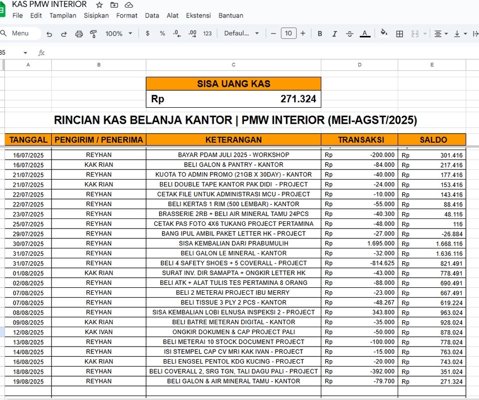Open the font selection dropdown
This screenshot has height=400, width=479.
click(x=239, y=33)
